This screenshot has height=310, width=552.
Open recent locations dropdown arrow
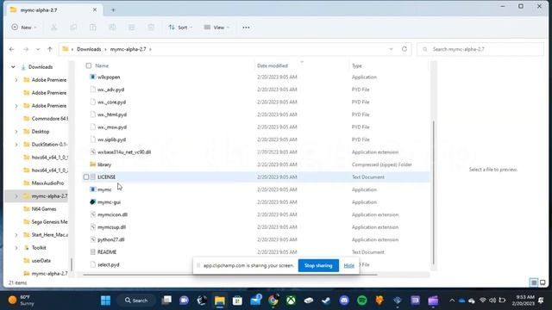[x=38, y=49]
